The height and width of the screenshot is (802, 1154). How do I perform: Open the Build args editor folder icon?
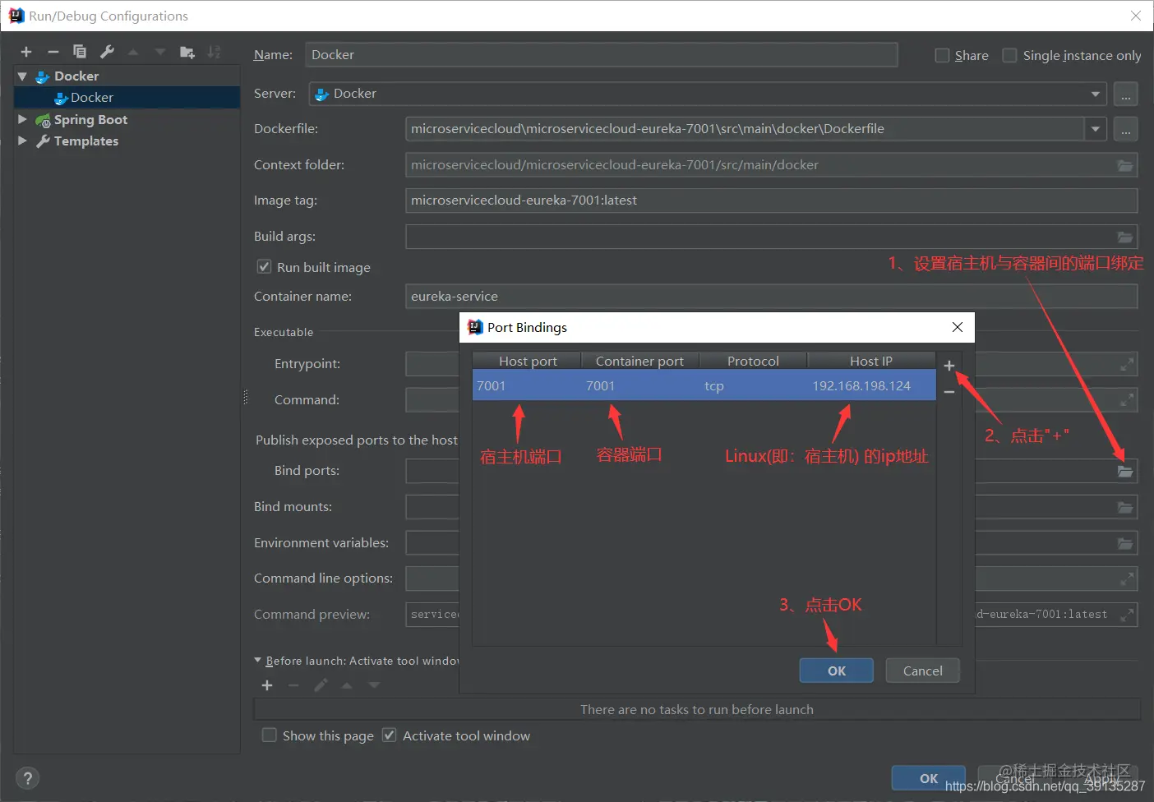pos(1125,237)
